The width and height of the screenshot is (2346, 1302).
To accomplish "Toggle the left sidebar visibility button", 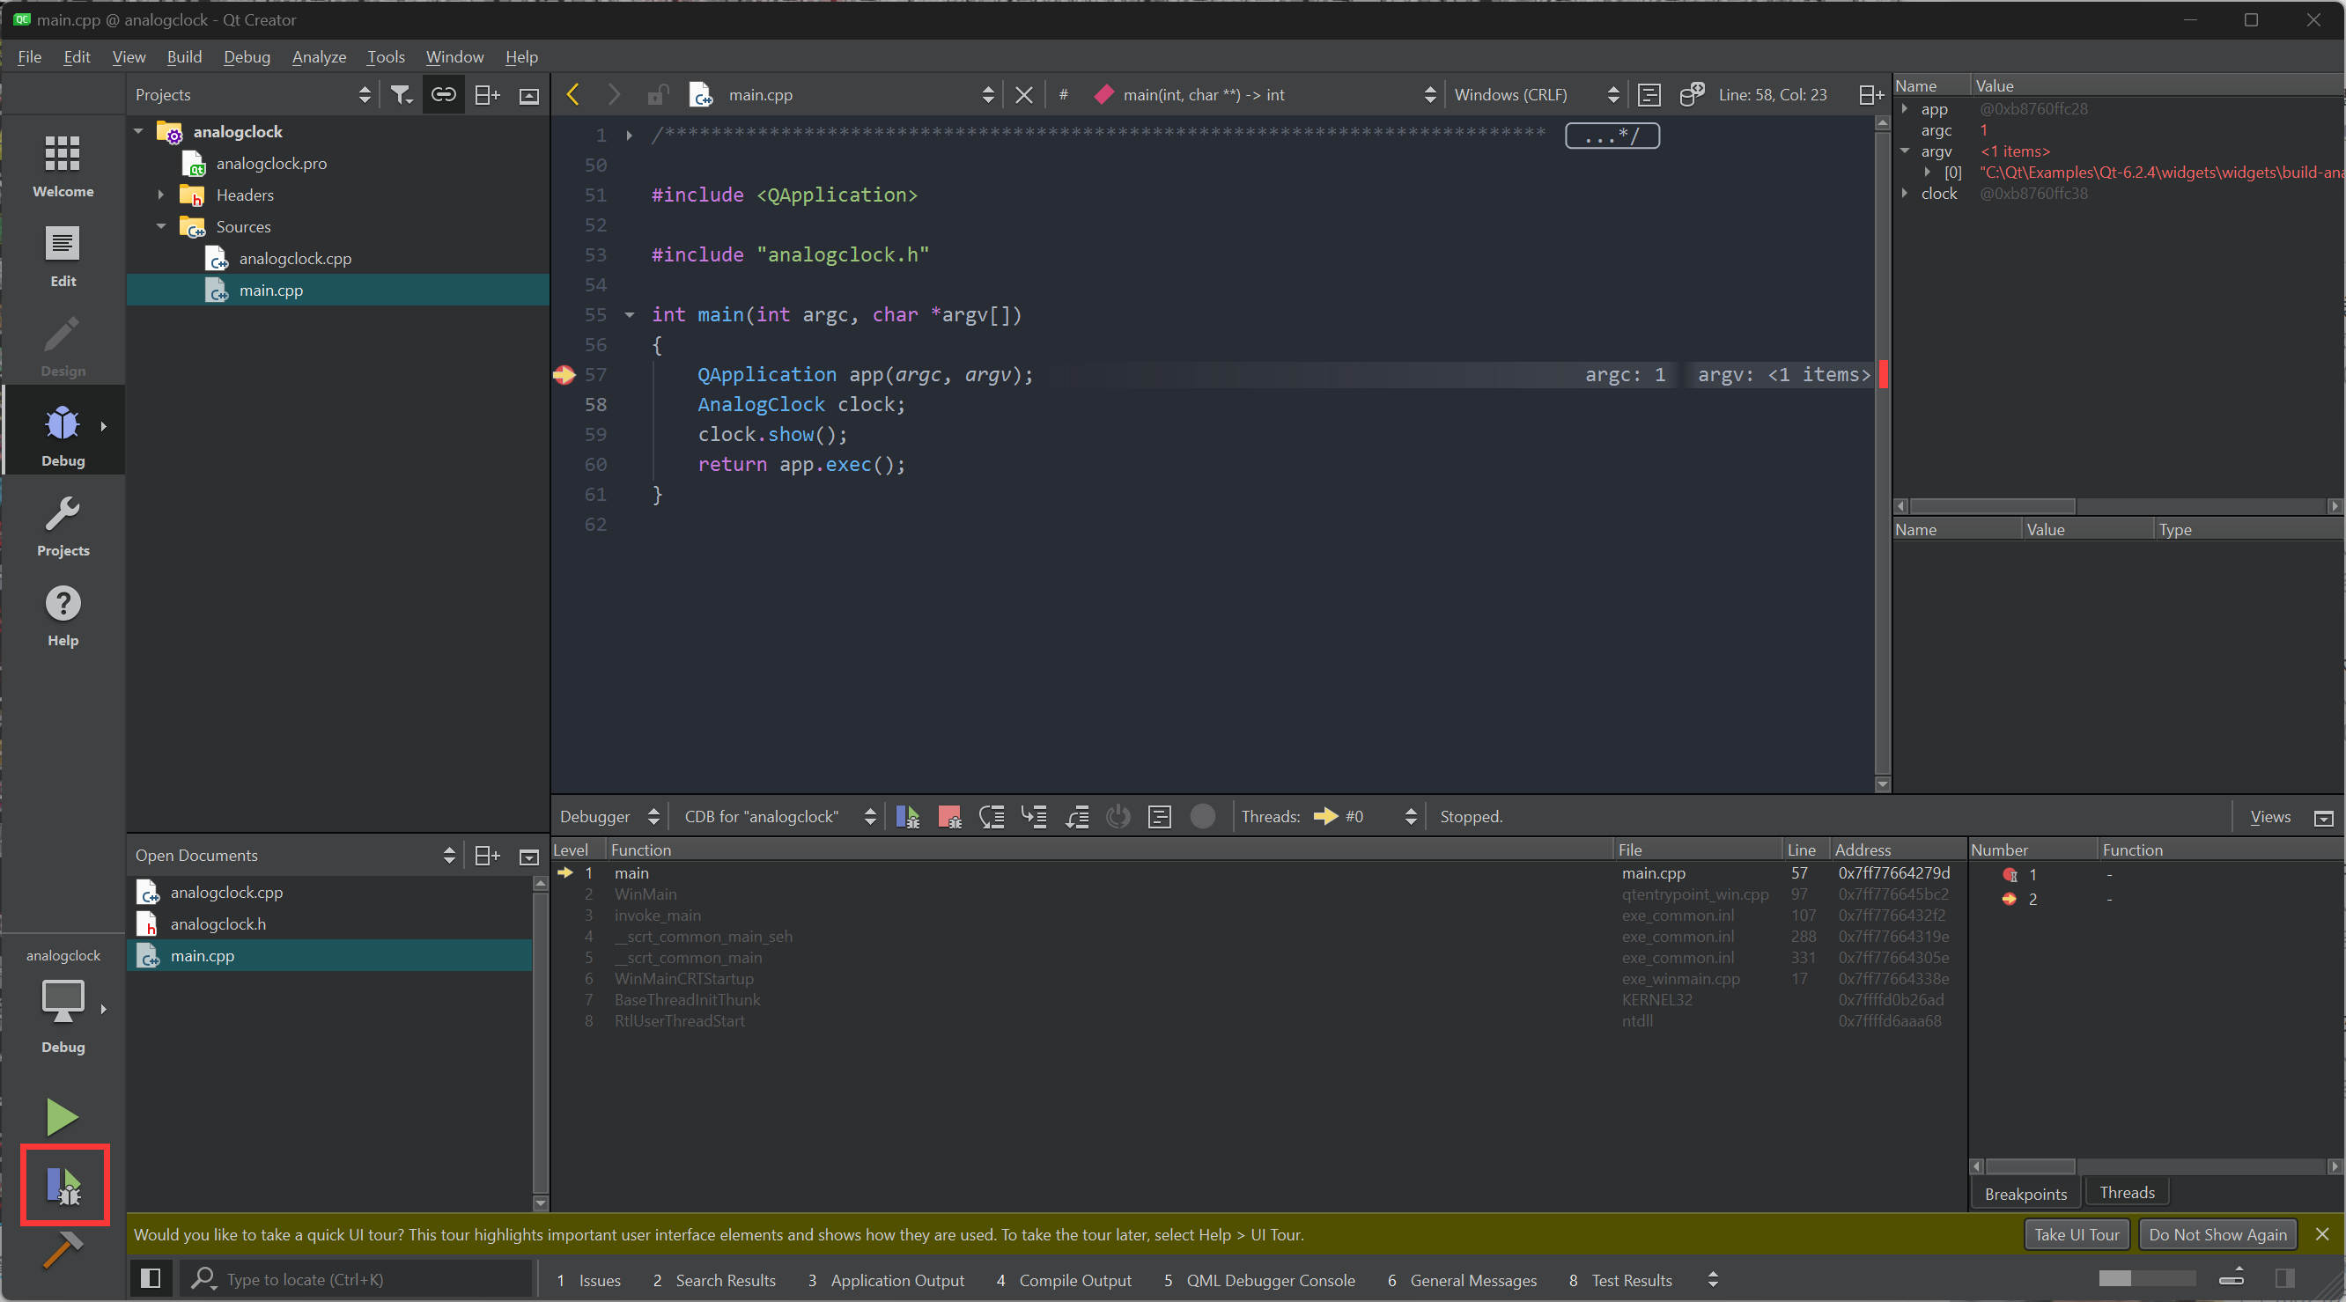I will (x=151, y=1279).
